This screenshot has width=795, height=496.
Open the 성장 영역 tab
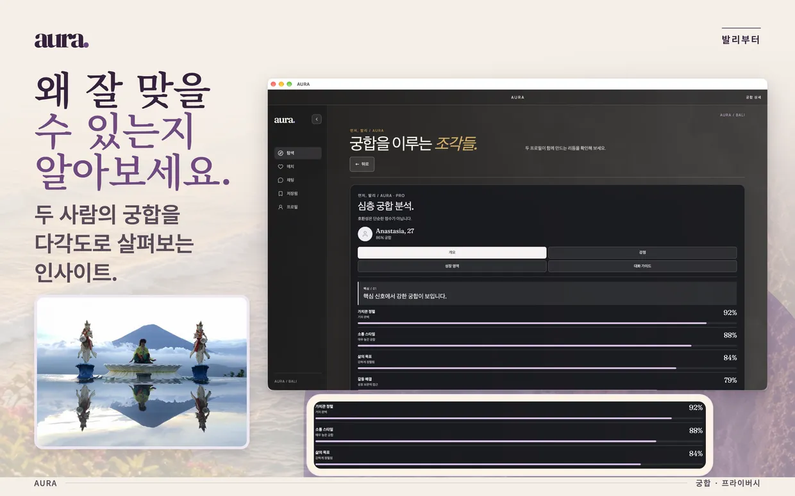tap(452, 266)
